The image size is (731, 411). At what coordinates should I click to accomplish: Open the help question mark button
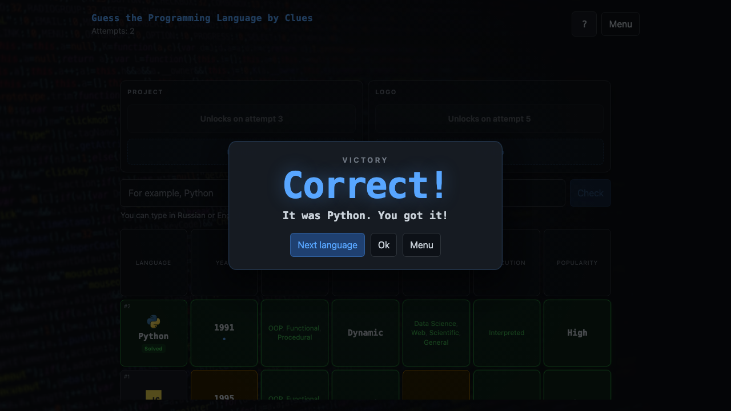pyautogui.click(x=584, y=24)
